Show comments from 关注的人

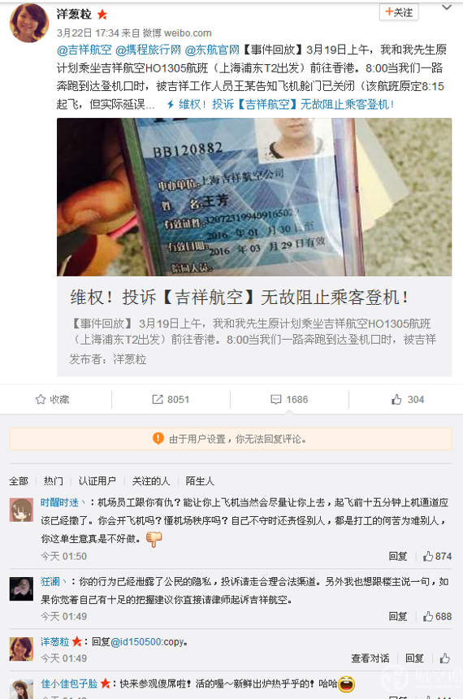[150, 481]
